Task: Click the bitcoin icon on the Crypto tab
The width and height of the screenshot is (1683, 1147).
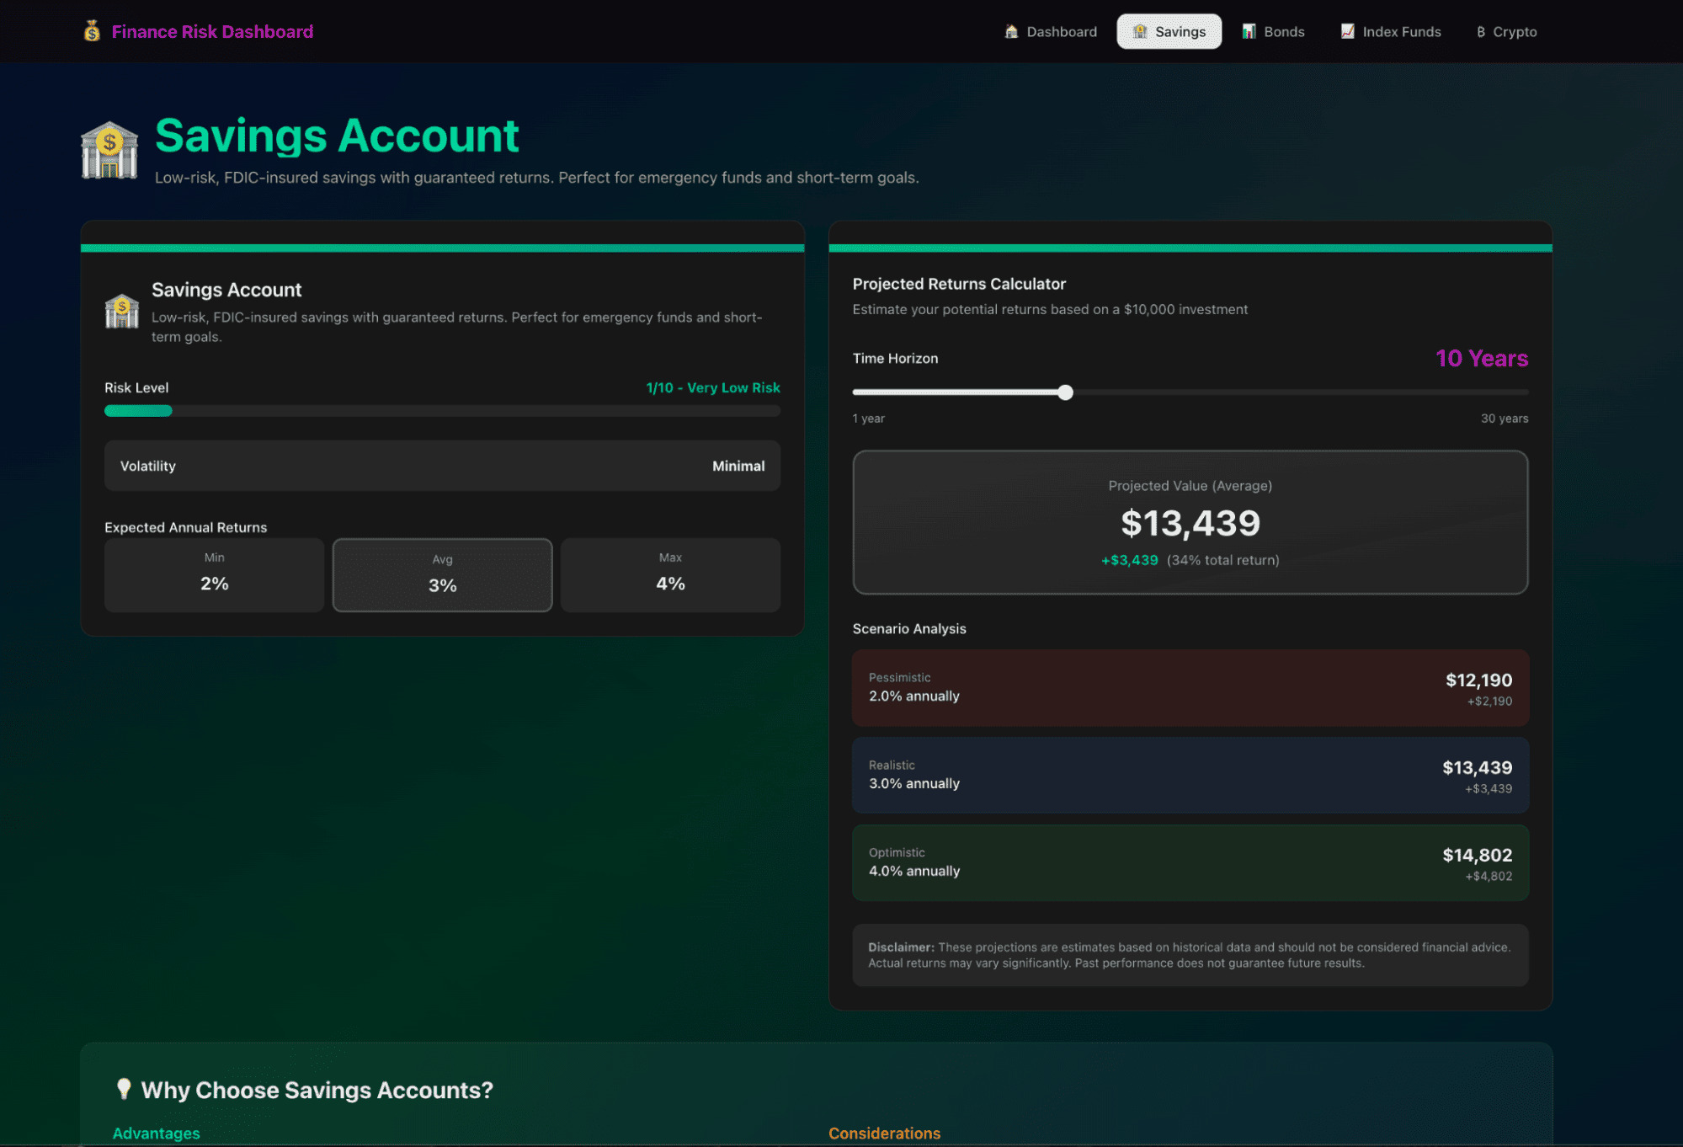Action: click(x=1480, y=32)
